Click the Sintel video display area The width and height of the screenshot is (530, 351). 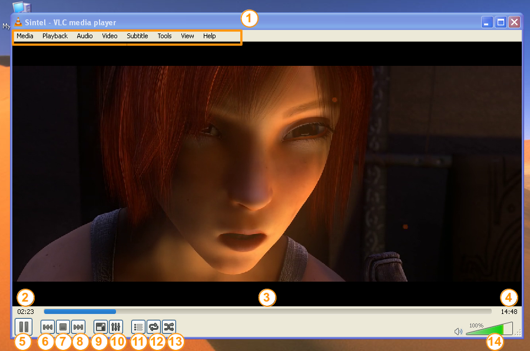point(267,173)
